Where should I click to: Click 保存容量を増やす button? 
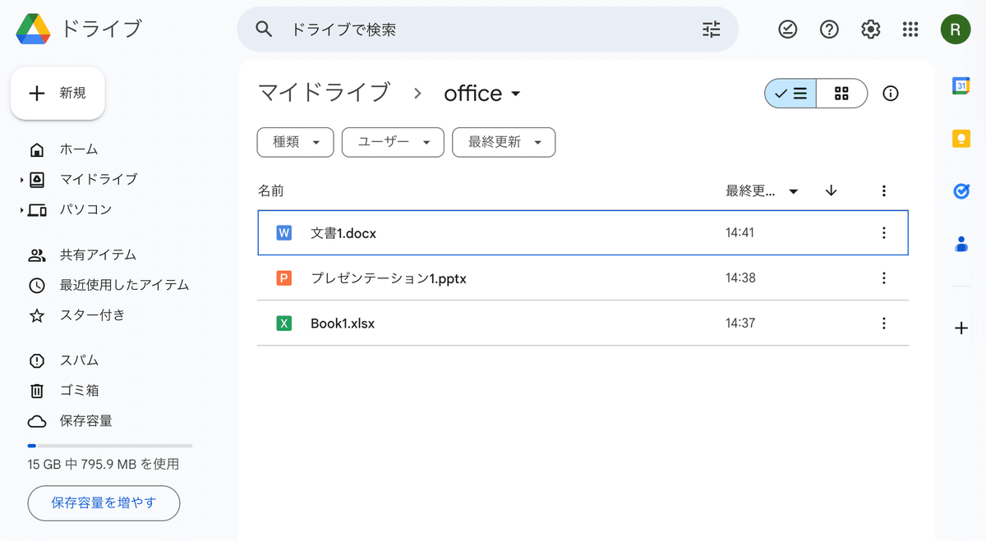(x=104, y=503)
